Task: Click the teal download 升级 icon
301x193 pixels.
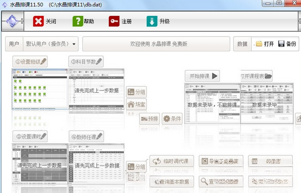Action: (x=152, y=21)
